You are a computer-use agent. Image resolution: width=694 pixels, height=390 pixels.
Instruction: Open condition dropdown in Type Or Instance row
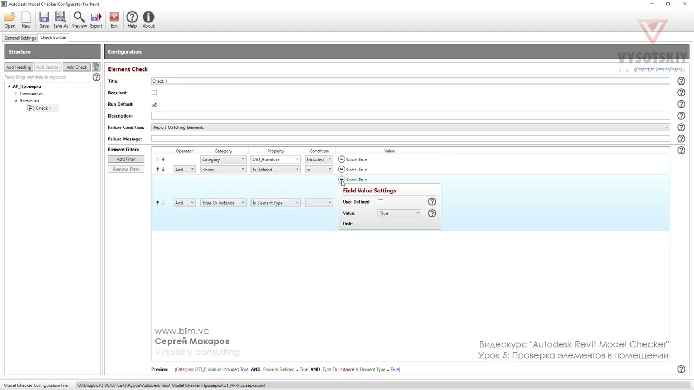[x=319, y=203]
